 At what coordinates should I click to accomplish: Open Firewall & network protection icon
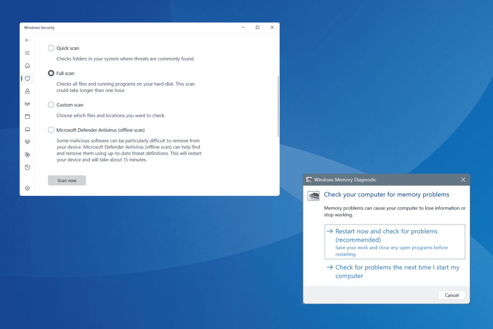(x=27, y=104)
